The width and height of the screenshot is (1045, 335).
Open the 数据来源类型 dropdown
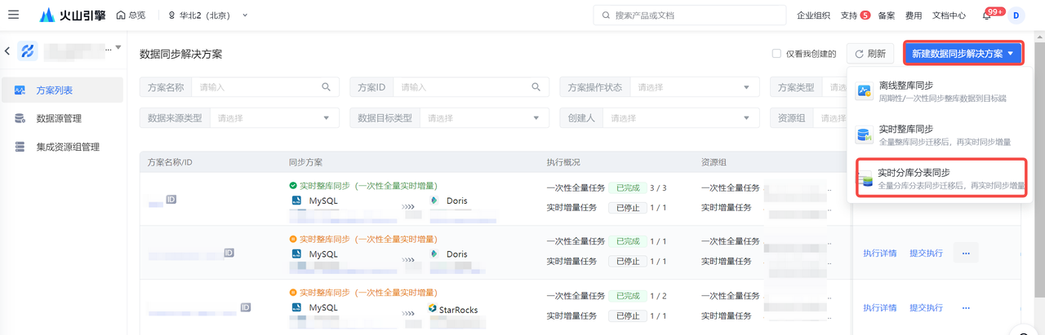pyautogui.click(x=273, y=118)
